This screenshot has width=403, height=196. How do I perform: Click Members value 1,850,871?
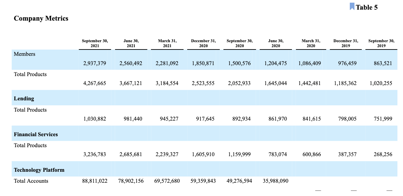coord(203,63)
